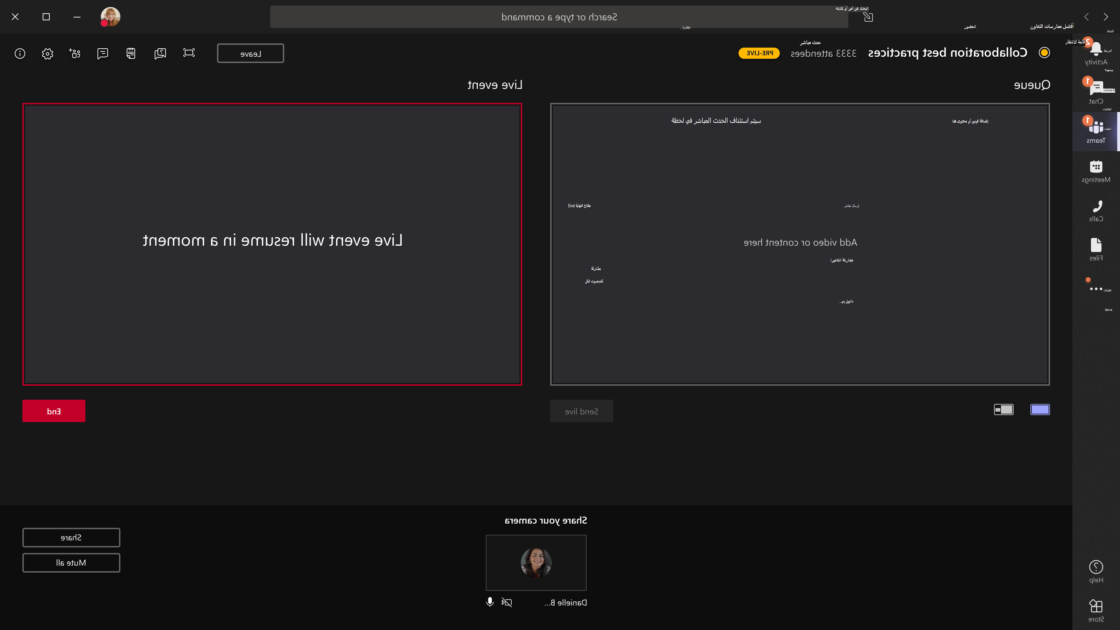Viewport: 1120px width, 630px height.
Task: Maximize the Teams window
Action: click(x=46, y=17)
